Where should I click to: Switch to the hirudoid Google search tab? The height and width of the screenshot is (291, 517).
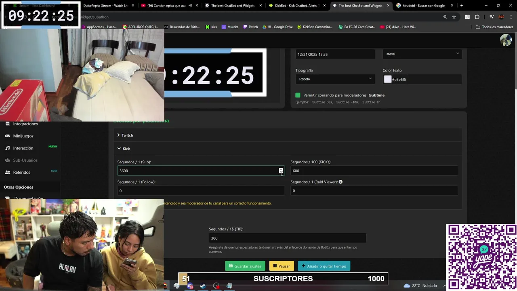click(424, 6)
